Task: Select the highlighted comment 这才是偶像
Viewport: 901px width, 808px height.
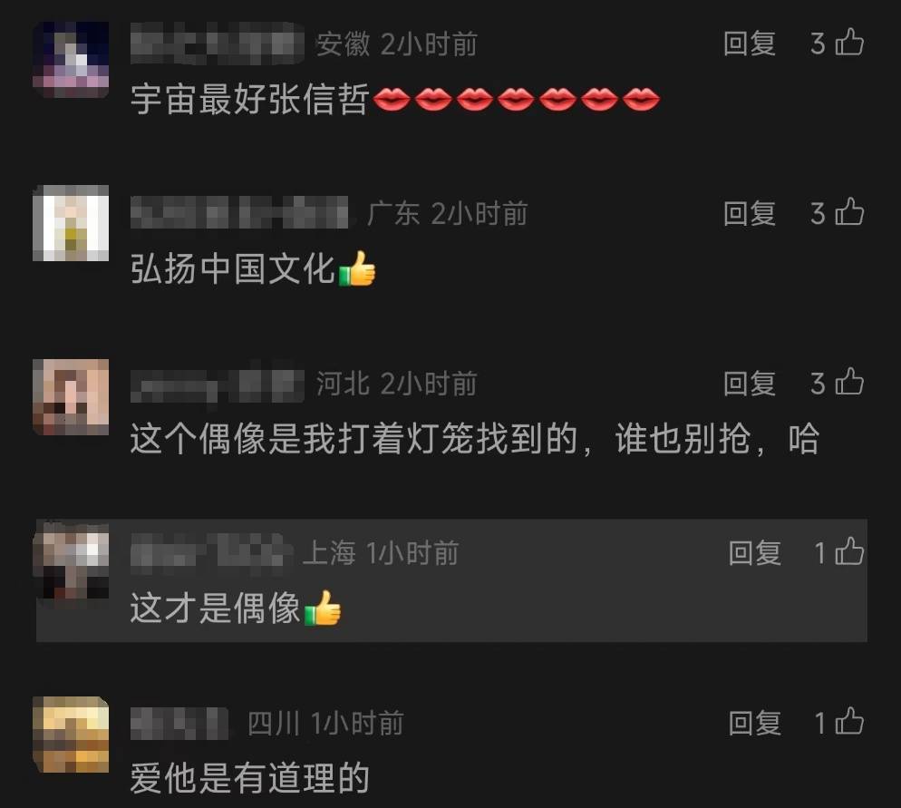Action: coord(451,580)
